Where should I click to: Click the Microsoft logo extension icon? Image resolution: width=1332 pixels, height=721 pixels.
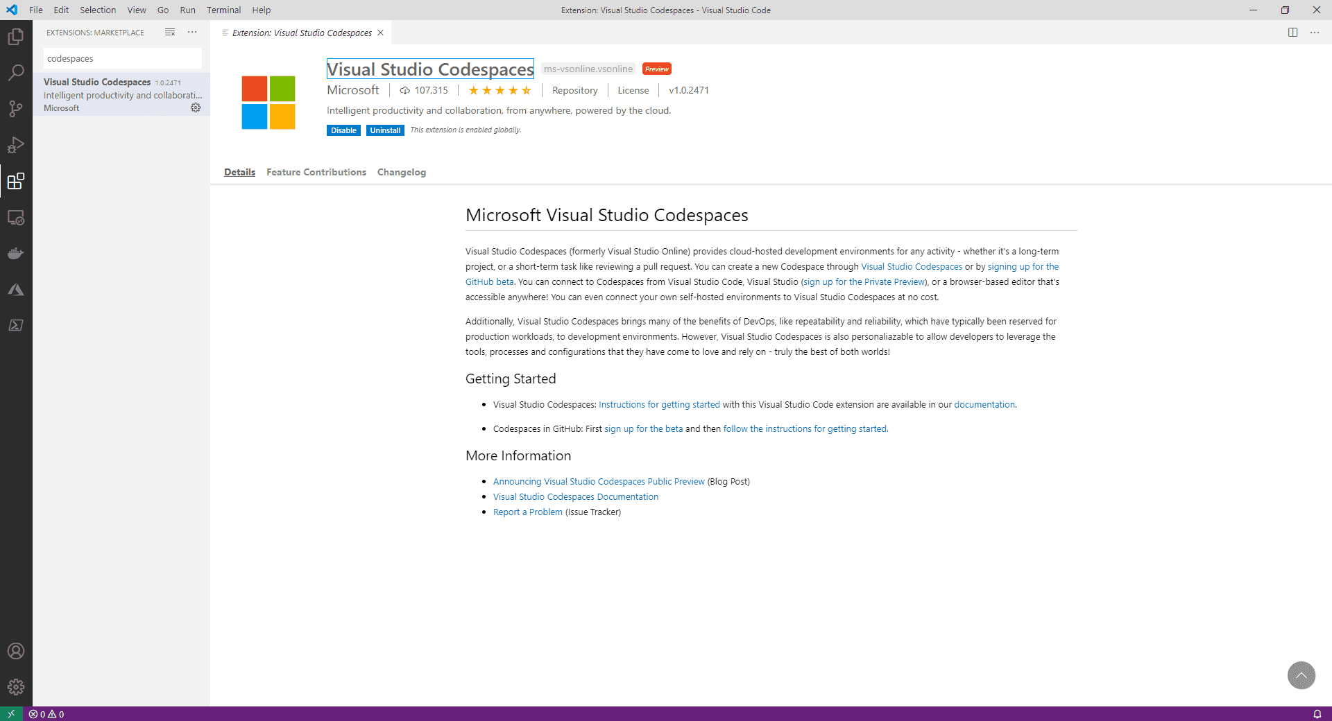pos(268,103)
